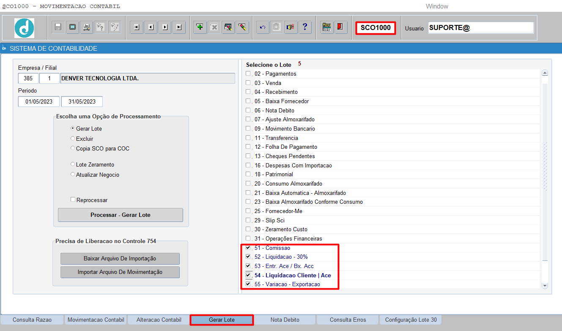This screenshot has height=331, width=562.
Task: Open the Configuração Lote 30 tab
Action: tap(411, 320)
